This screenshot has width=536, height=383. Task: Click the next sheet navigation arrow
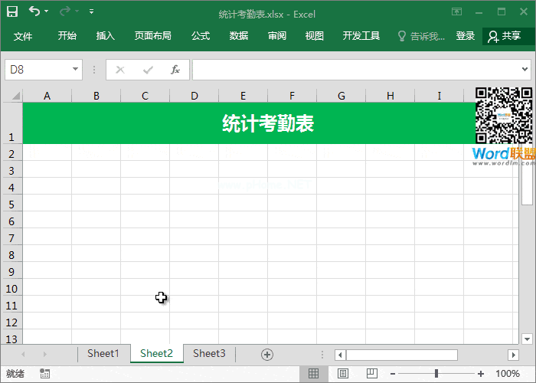pyautogui.click(x=45, y=354)
